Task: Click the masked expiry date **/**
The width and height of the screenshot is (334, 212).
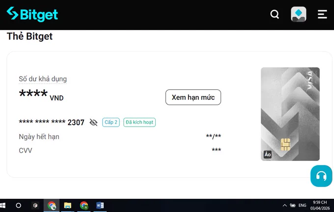Action: [x=214, y=136]
